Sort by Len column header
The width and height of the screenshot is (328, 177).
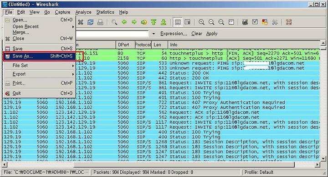coord(159,45)
